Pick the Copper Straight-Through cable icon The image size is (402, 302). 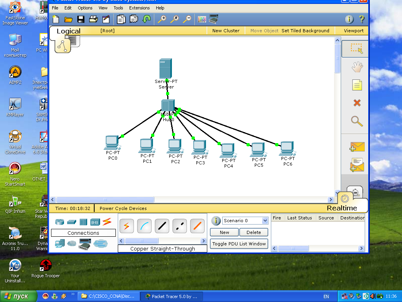click(x=162, y=226)
